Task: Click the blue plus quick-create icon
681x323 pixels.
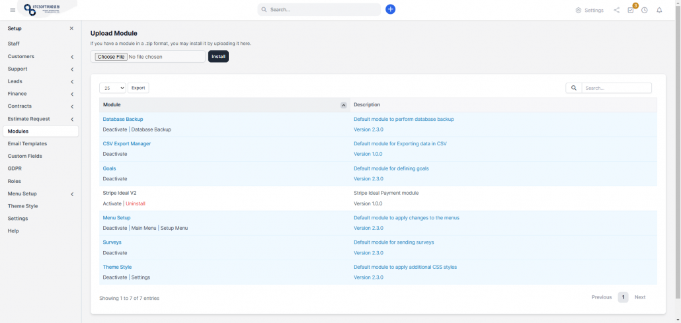Action: point(390,9)
